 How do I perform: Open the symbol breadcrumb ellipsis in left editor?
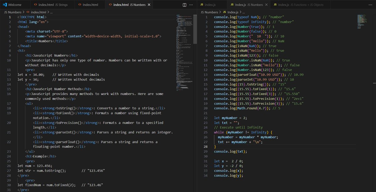[x=51, y=12]
